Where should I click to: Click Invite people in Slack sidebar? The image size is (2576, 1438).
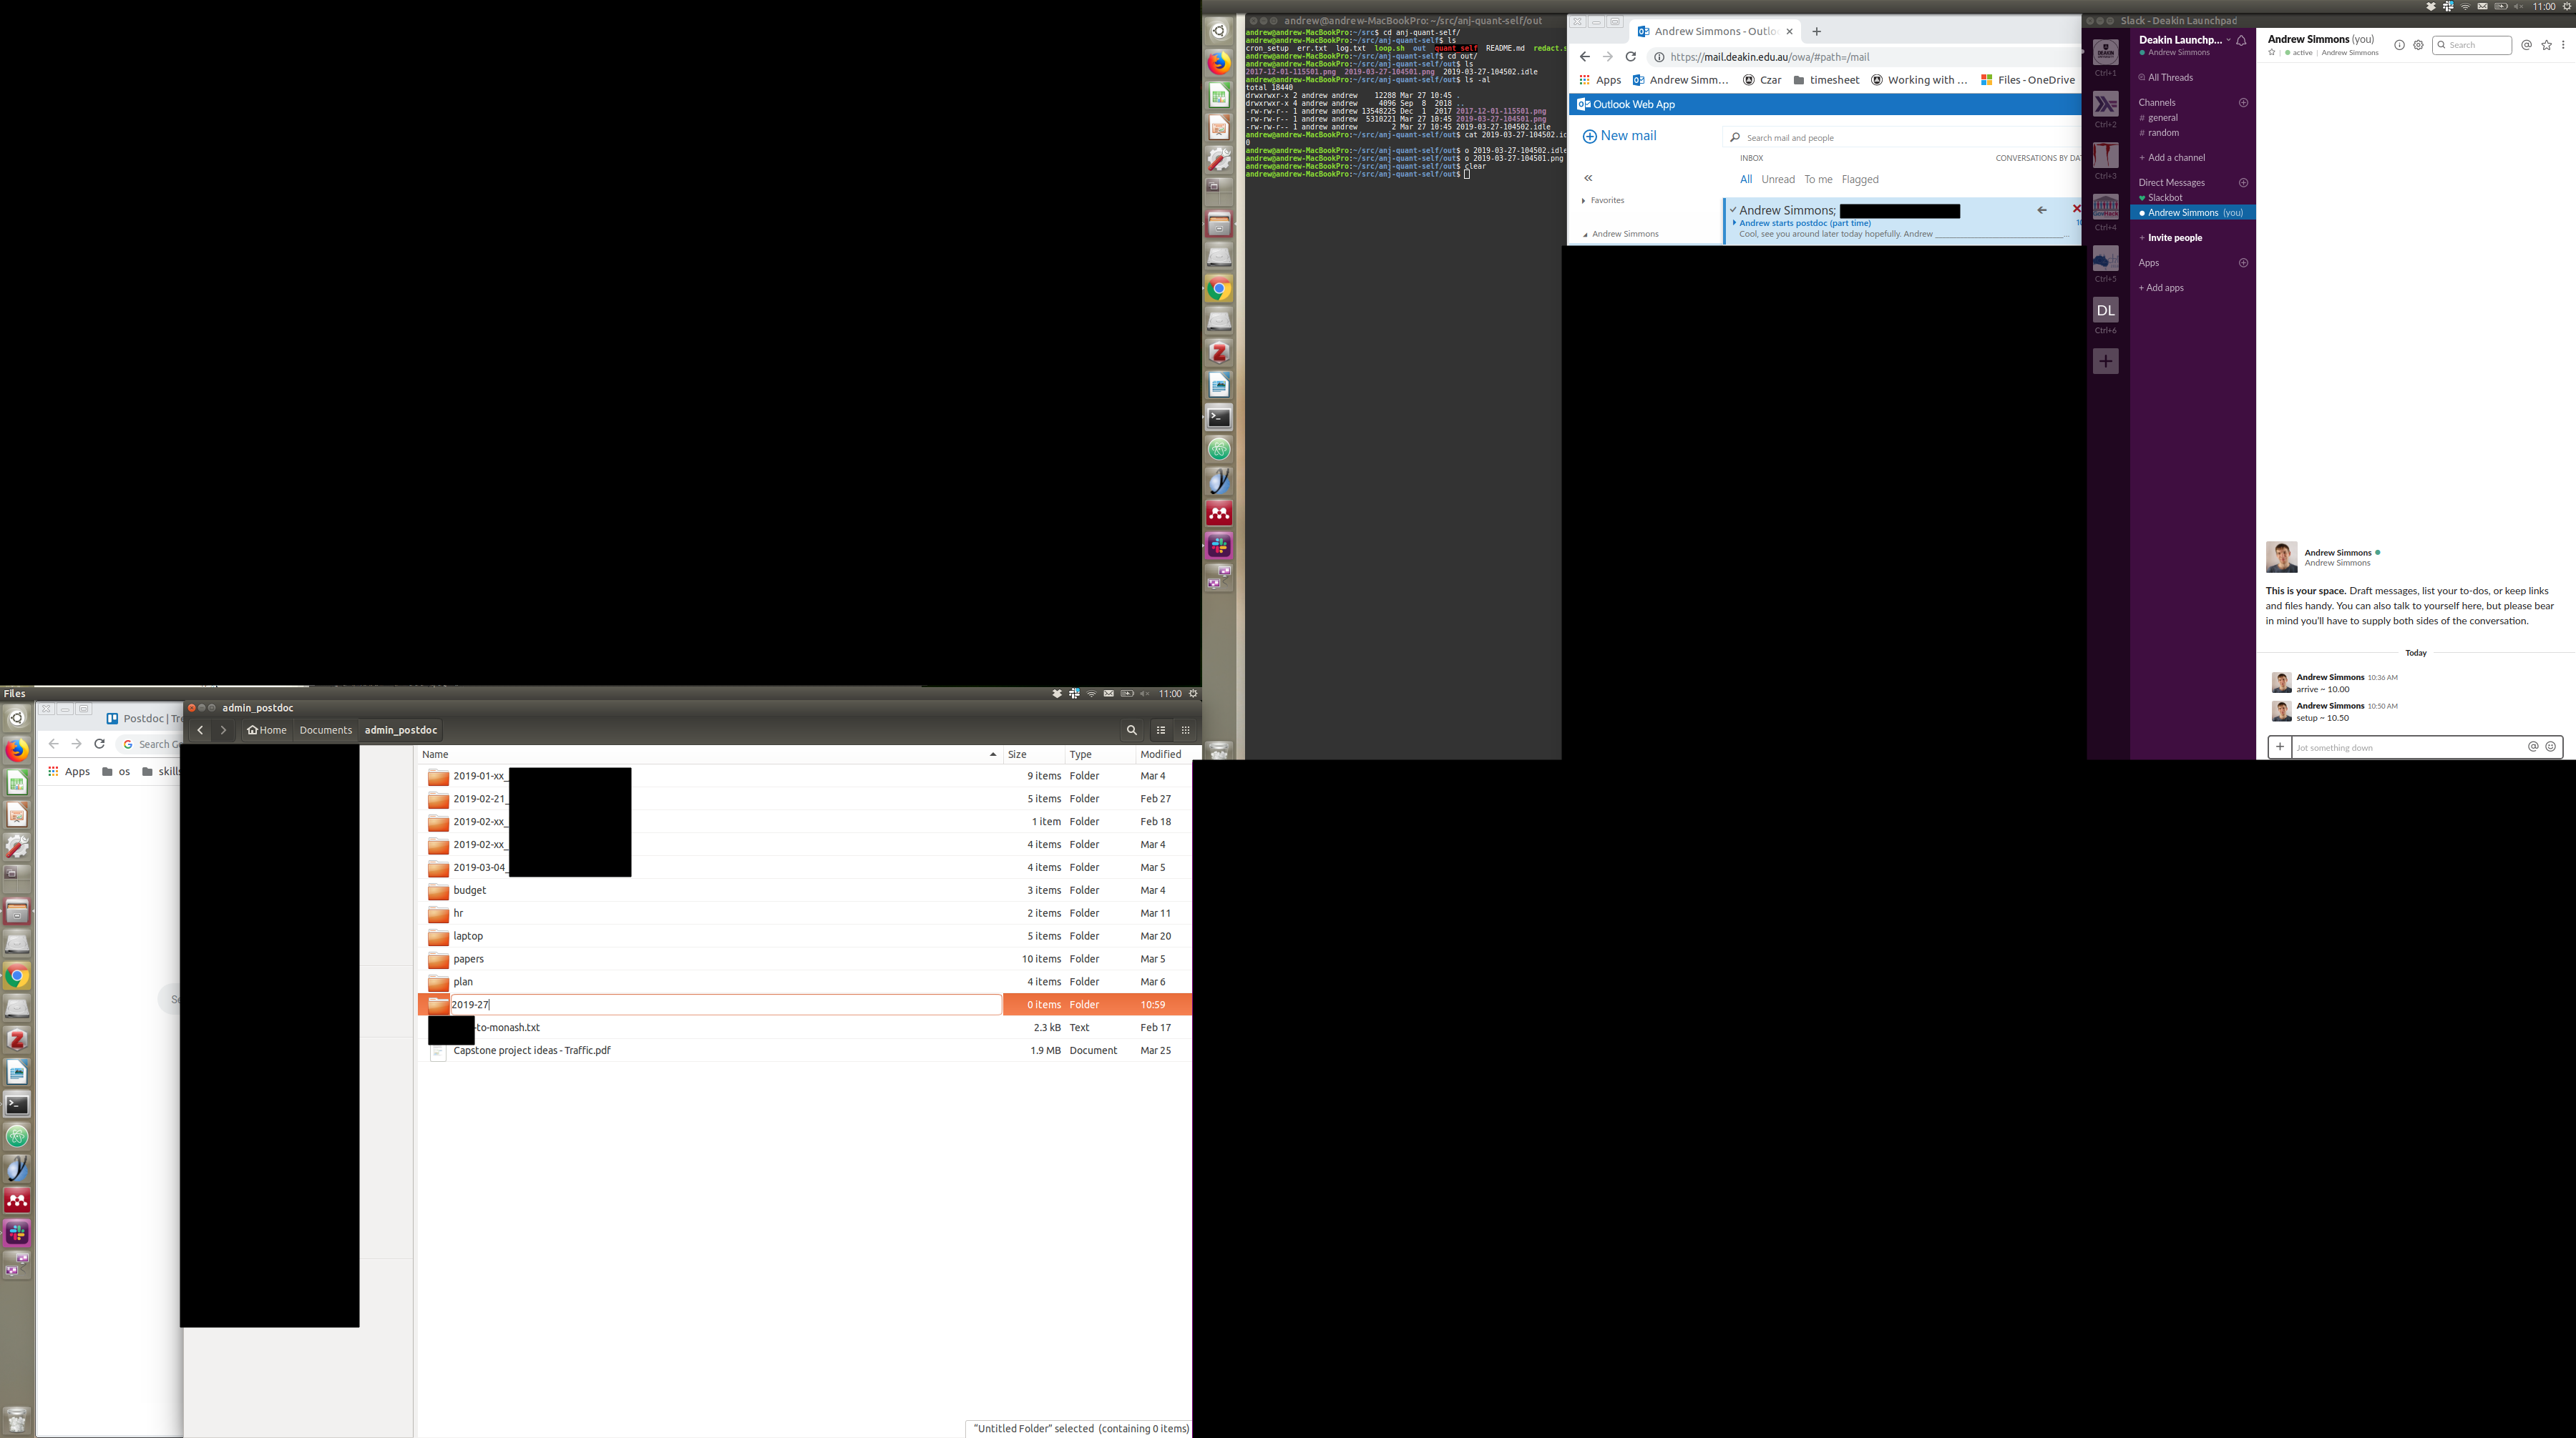(2174, 238)
